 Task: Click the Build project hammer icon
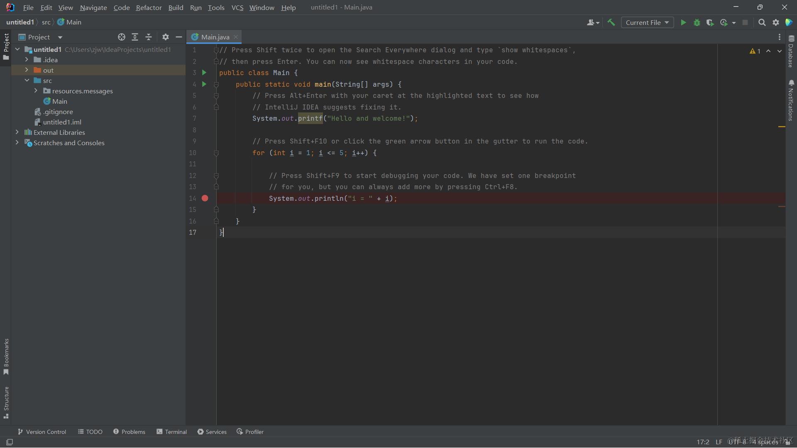611,22
